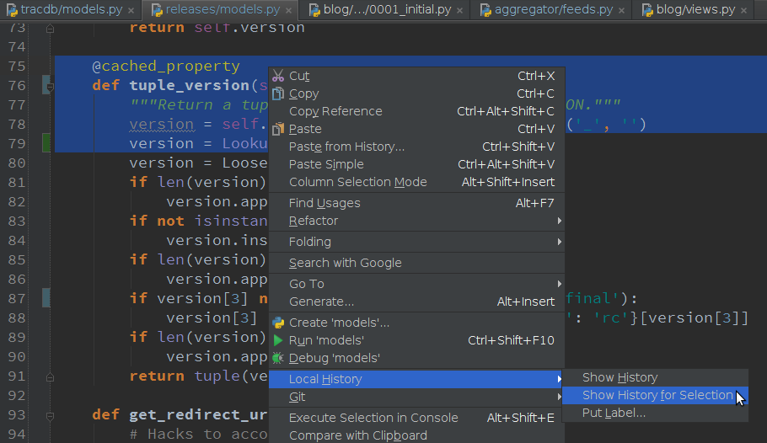
Task: Switch to the tracdb/models.py tab
Action: (72, 9)
